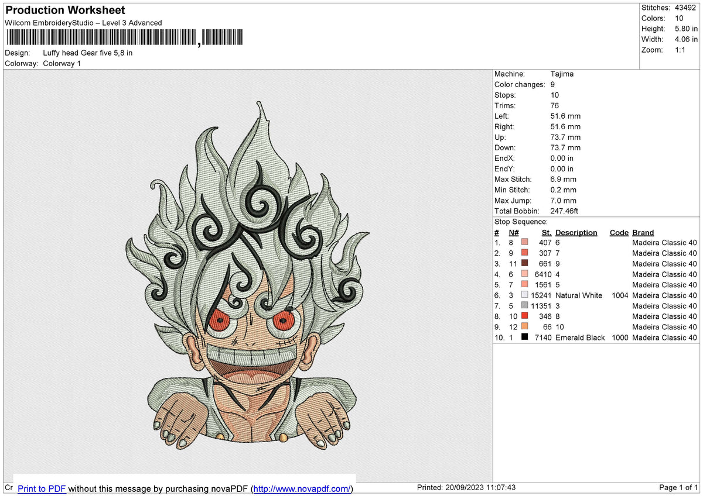
Task: Click the stop 1 color swatch
Action: coord(524,242)
